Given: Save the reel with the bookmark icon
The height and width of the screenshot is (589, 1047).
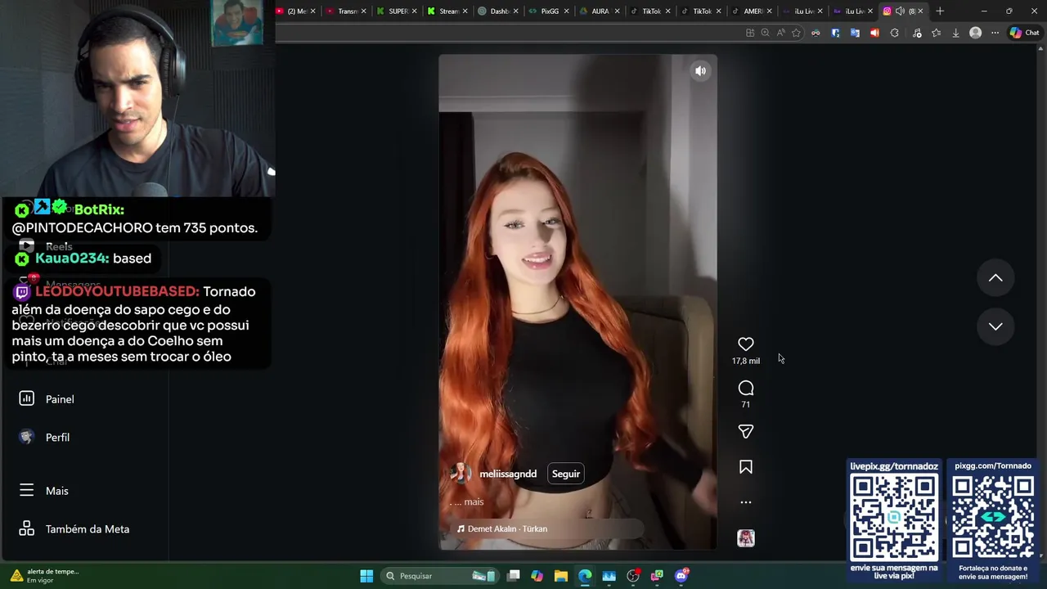Looking at the screenshot, I should click(745, 467).
